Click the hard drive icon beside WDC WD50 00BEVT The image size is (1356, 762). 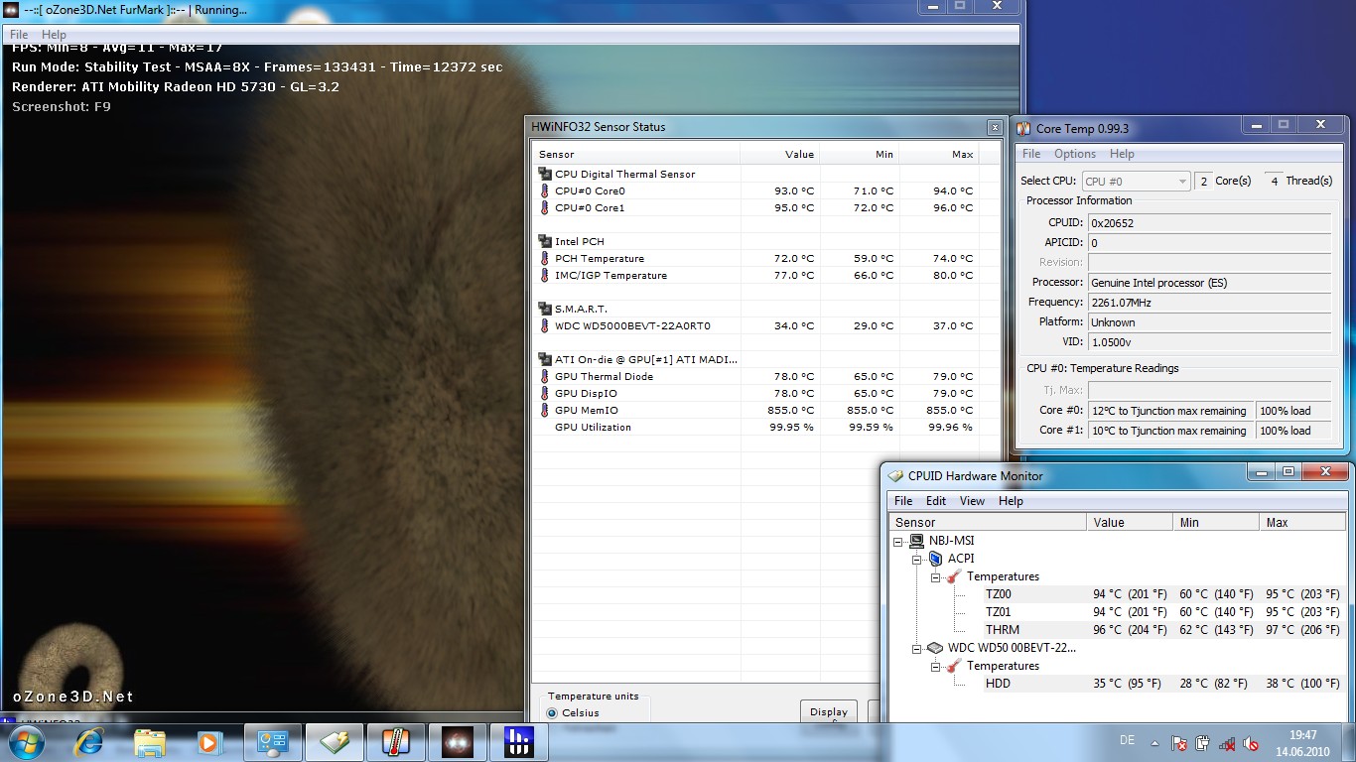point(935,648)
